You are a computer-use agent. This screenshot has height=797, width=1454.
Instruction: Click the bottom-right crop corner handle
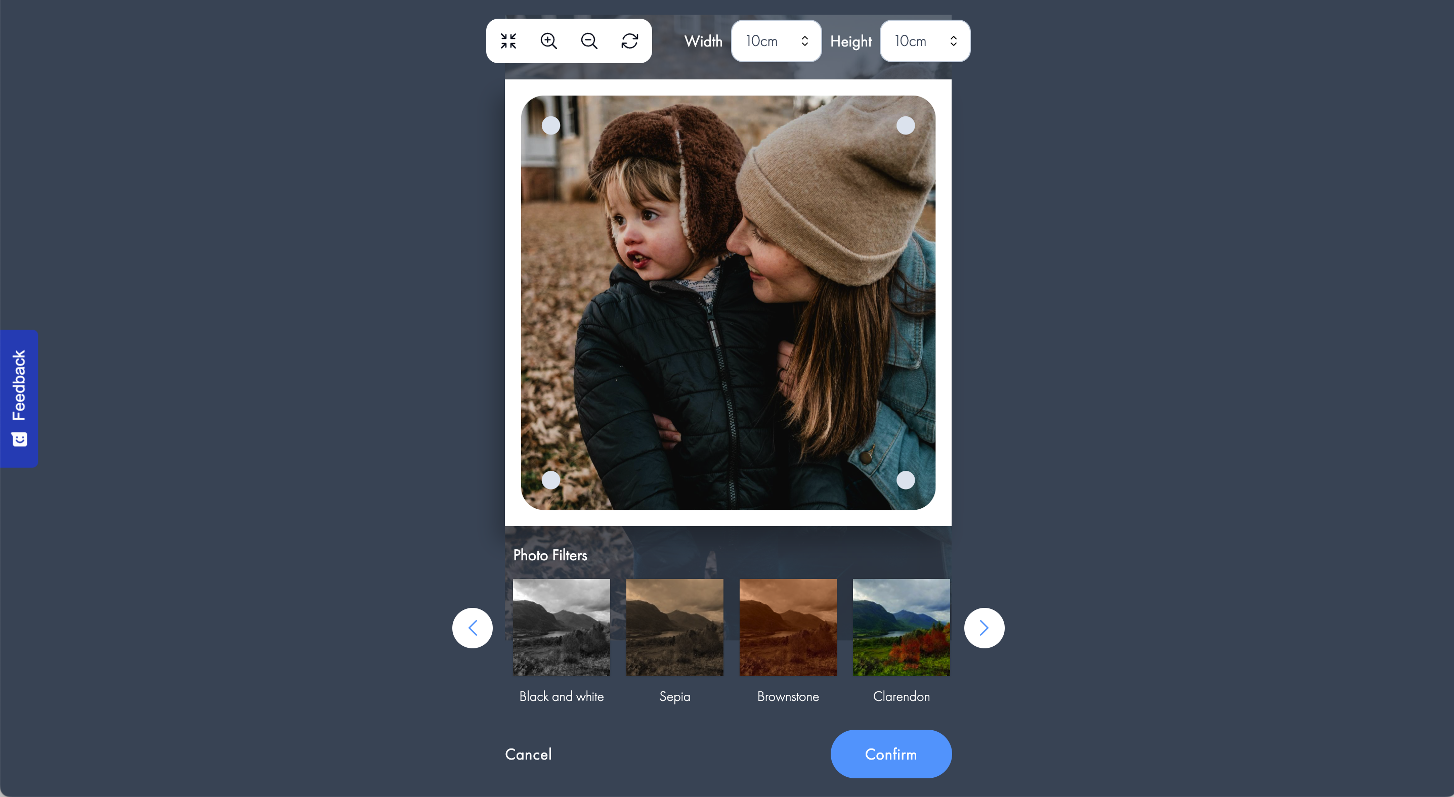(x=906, y=479)
